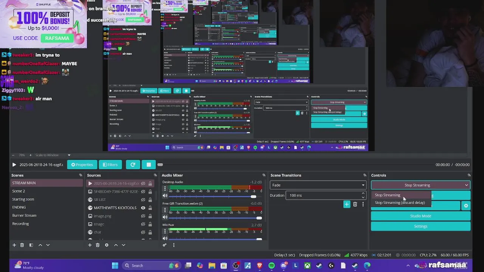
Task: Enable Studio Mode
Action: (420, 216)
